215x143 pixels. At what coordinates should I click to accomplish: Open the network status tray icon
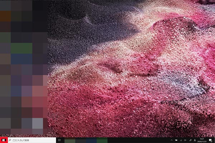click(180, 140)
